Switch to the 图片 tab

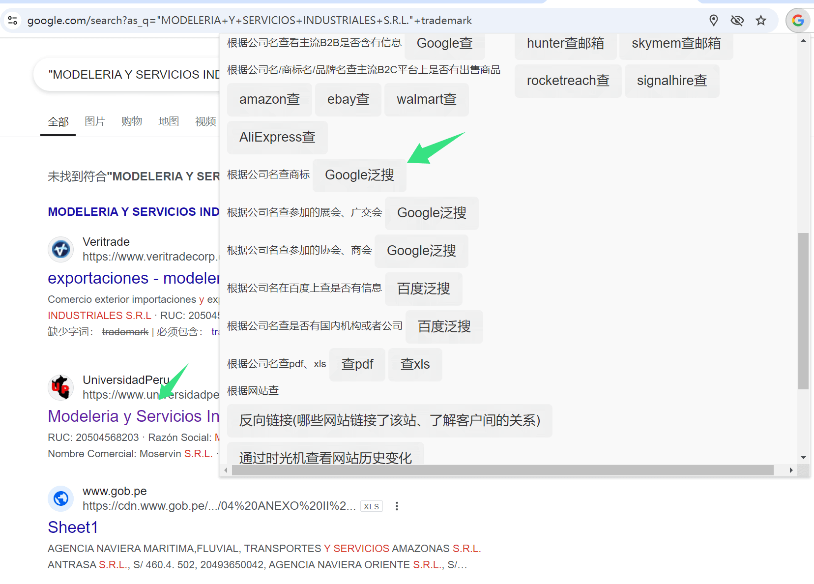(95, 121)
